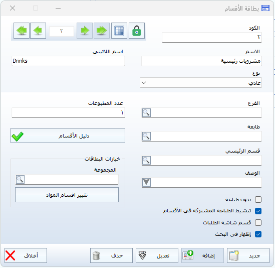Open the grid list view icon
The width and height of the screenshot is (275, 268).
coord(119,31)
